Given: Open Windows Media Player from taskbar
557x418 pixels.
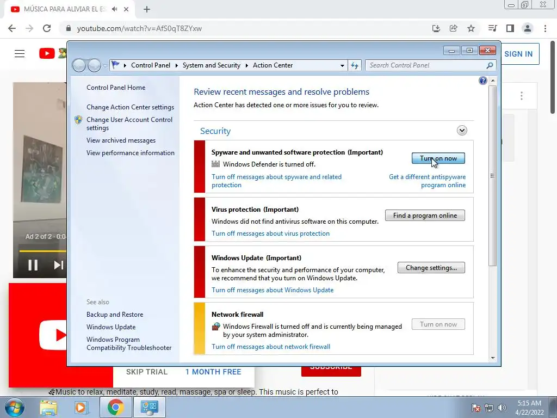Looking at the screenshot, I should (x=81, y=408).
